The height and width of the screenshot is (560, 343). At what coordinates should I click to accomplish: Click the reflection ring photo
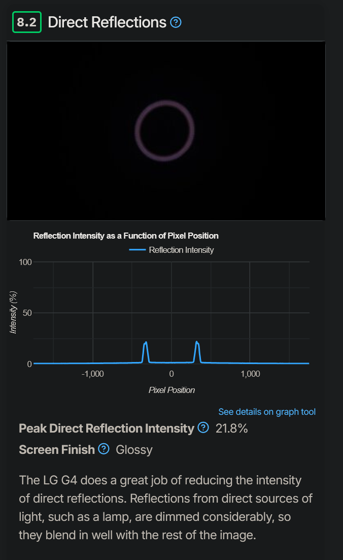pos(166,130)
